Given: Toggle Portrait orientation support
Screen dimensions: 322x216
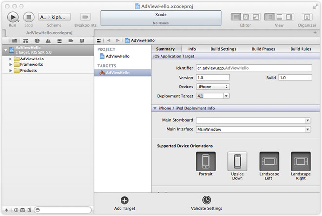Looking at the screenshot, I should (x=205, y=161).
